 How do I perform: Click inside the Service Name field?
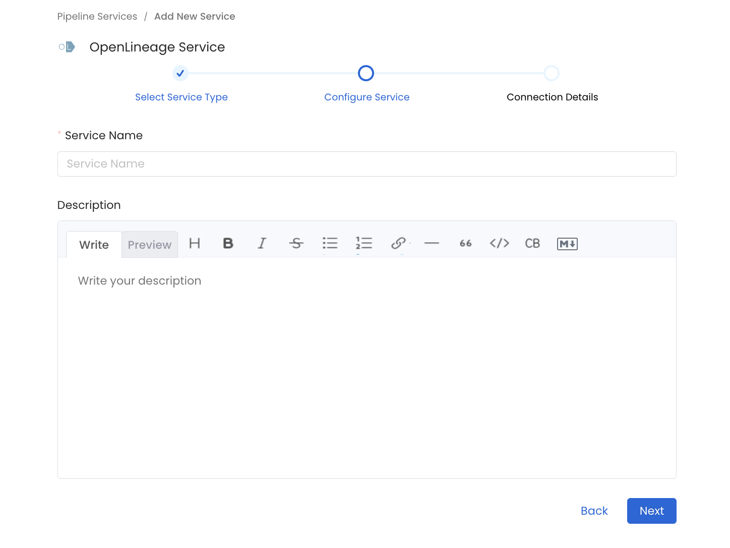367,164
